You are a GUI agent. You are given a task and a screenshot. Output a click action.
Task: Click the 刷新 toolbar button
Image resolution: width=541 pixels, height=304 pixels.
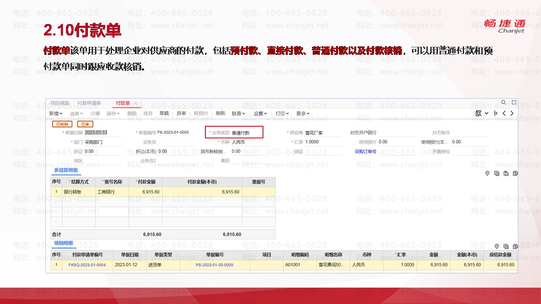point(221,114)
